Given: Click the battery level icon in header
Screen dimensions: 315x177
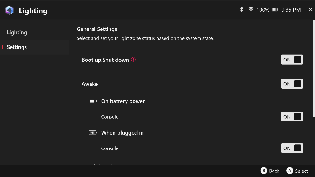Looking at the screenshot, I should [x=275, y=10].
